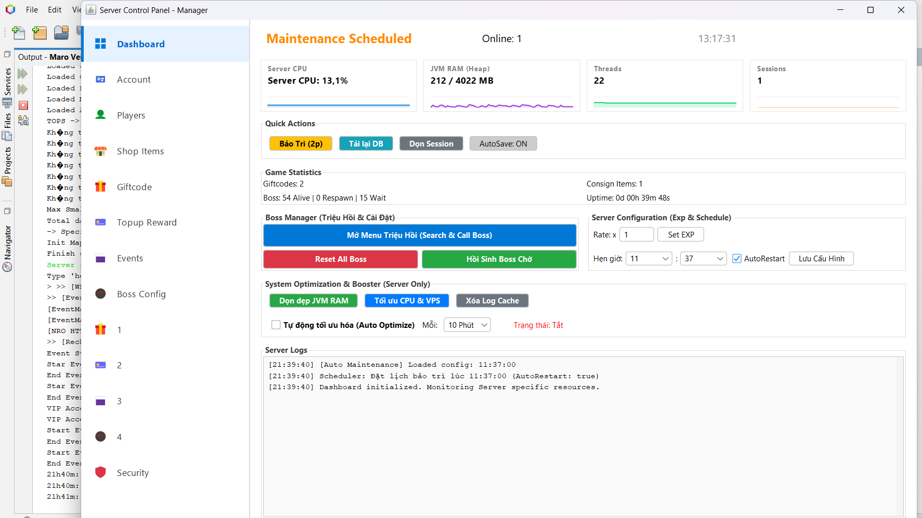Click the red Reset All Boss button

click(341, 259)
